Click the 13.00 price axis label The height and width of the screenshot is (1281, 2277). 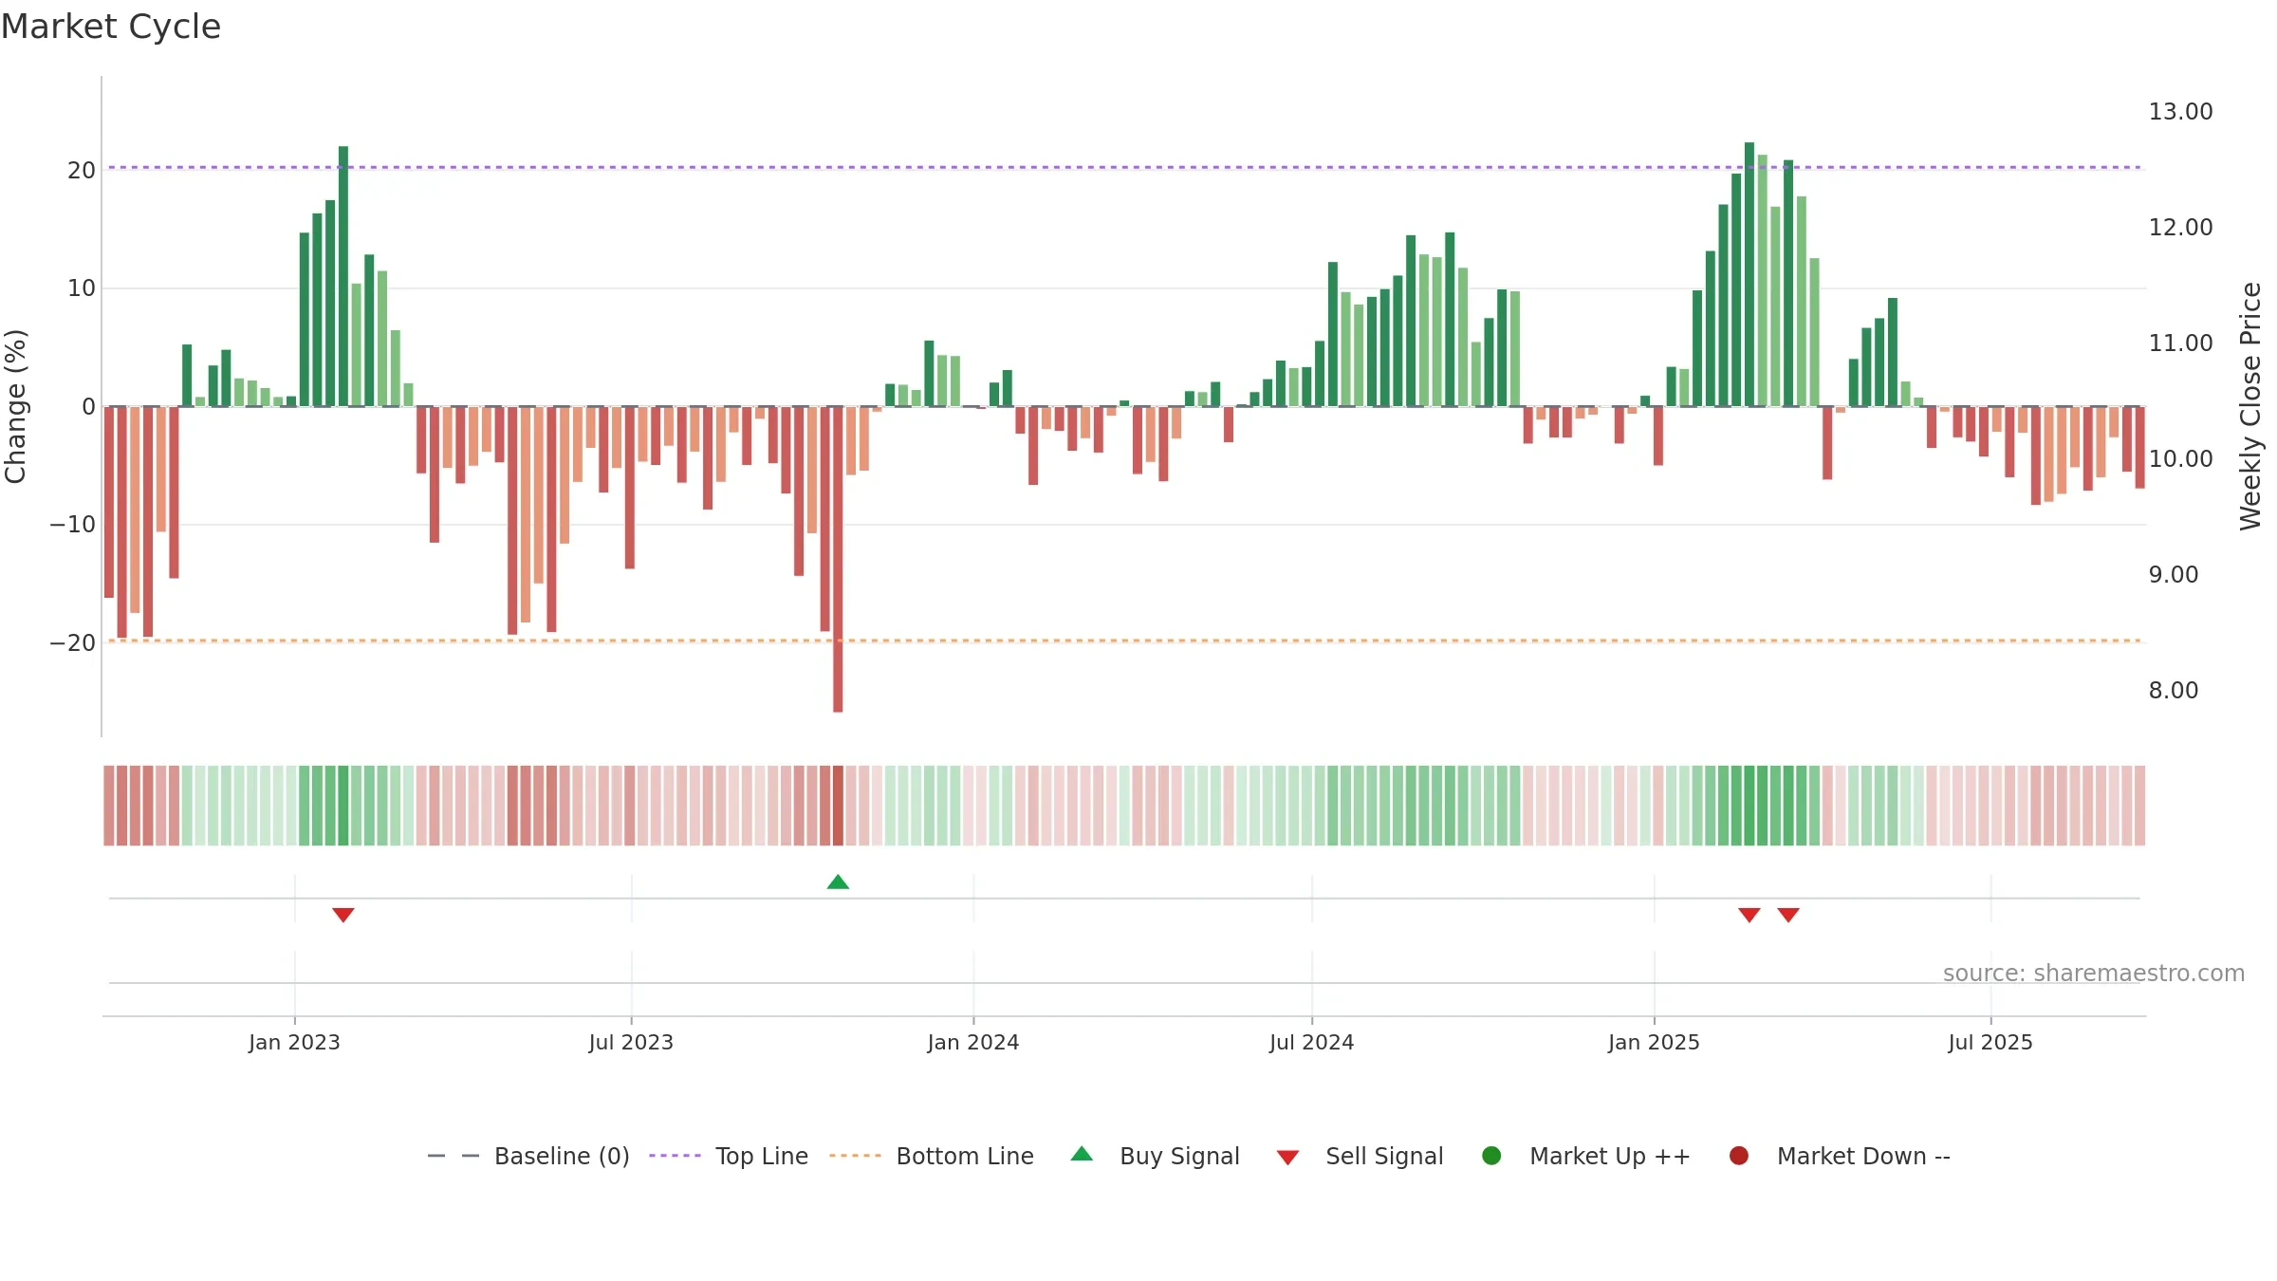pos(2180,112)
